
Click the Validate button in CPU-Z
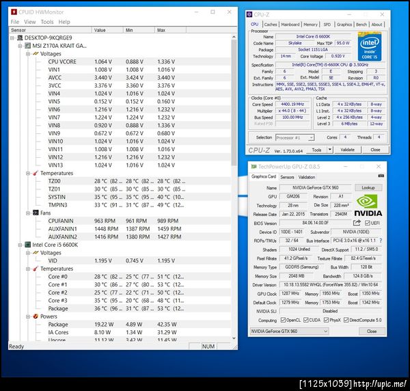(348, 150)
